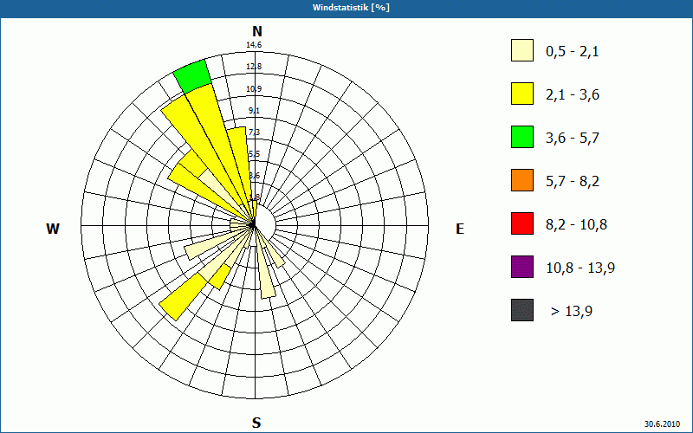693x433 pixels.
Task: Click the 10,9 axis value
Action: coord(254,89)
